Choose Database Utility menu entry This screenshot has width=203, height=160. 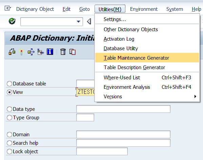147,48
